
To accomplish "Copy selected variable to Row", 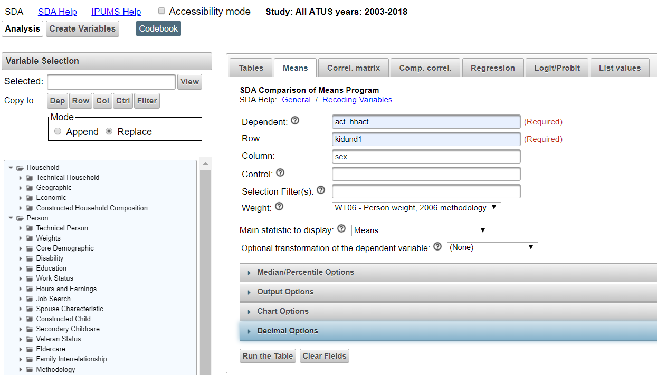I will 81,101.
